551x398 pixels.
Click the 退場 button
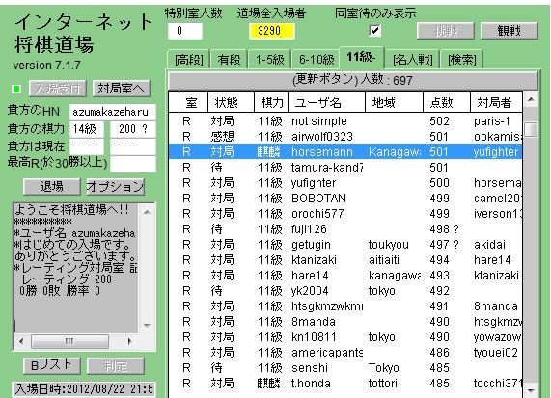coord(52,186)
